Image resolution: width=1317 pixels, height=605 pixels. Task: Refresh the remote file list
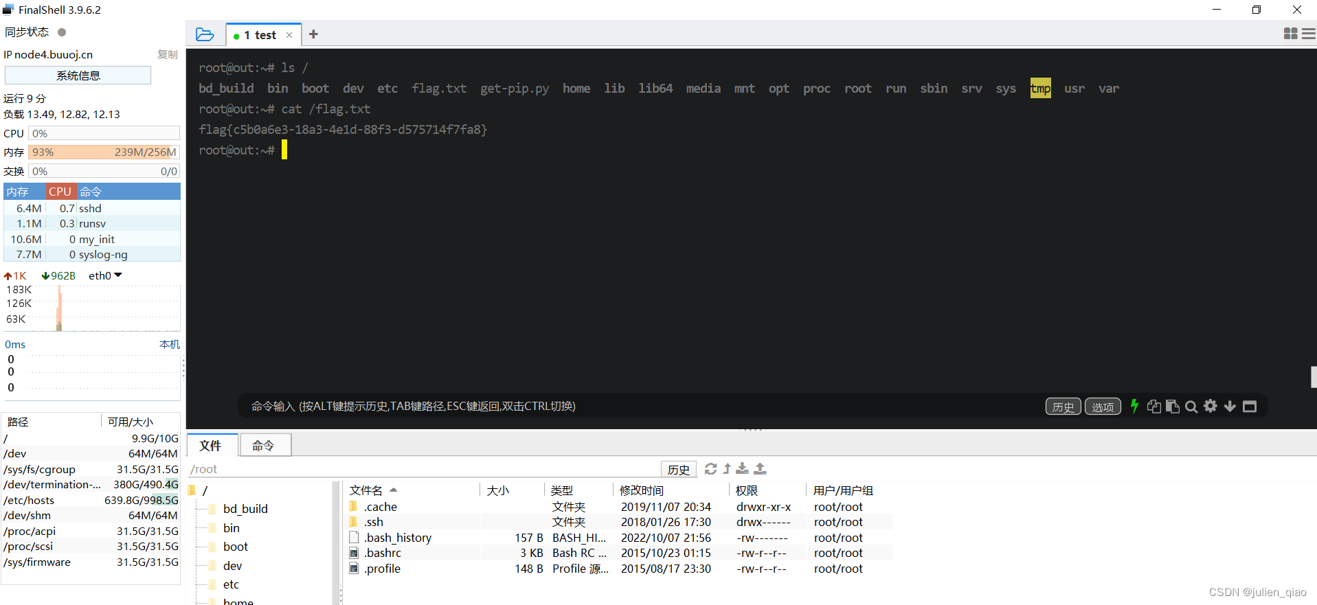click(x=710, y=469)
